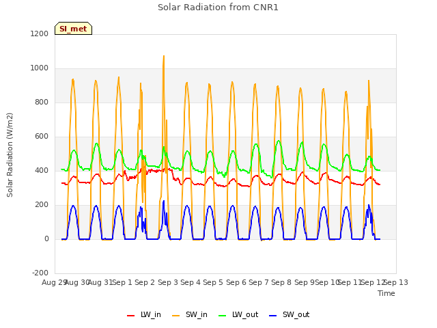Toggle the LW_out legend entry
The image size is (437, 328).
238,314
